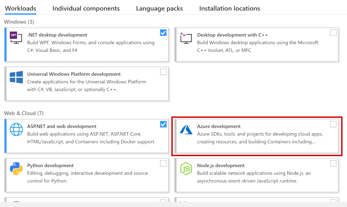Click the 'Build WPF, Windows Forms' description
Viewport: 347px width, 207px height.
(x=91, y=46)
